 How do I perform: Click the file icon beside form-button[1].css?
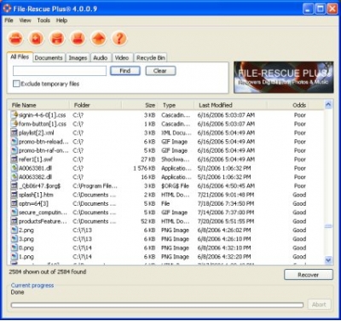coord(14,124)
